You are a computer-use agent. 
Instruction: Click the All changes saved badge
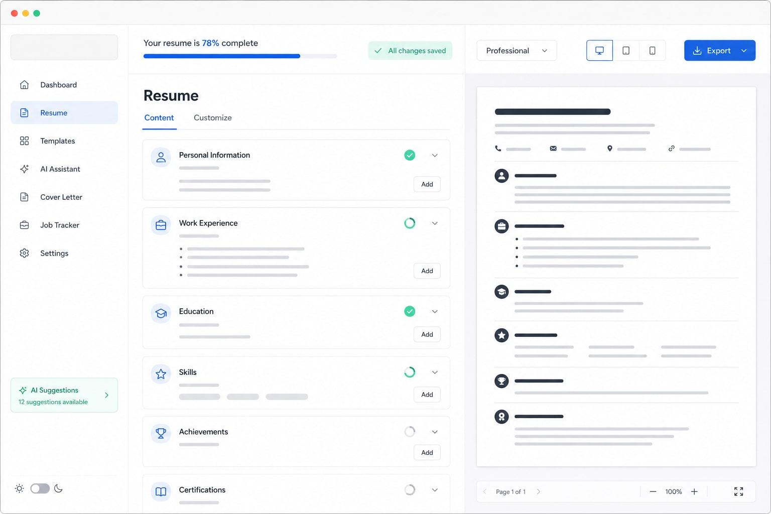pos(410,51)
